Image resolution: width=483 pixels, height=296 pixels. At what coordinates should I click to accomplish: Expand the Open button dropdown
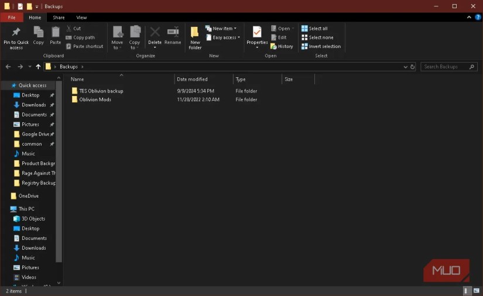[x=293, y=28]
